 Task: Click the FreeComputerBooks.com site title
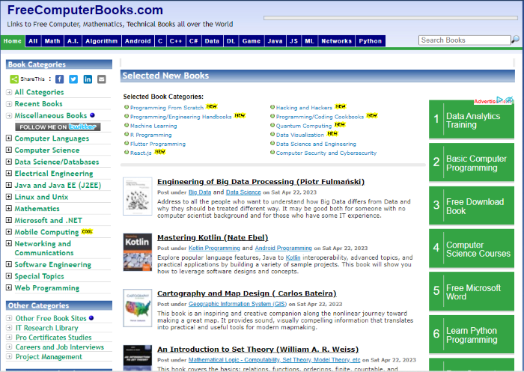click(85, 10)
